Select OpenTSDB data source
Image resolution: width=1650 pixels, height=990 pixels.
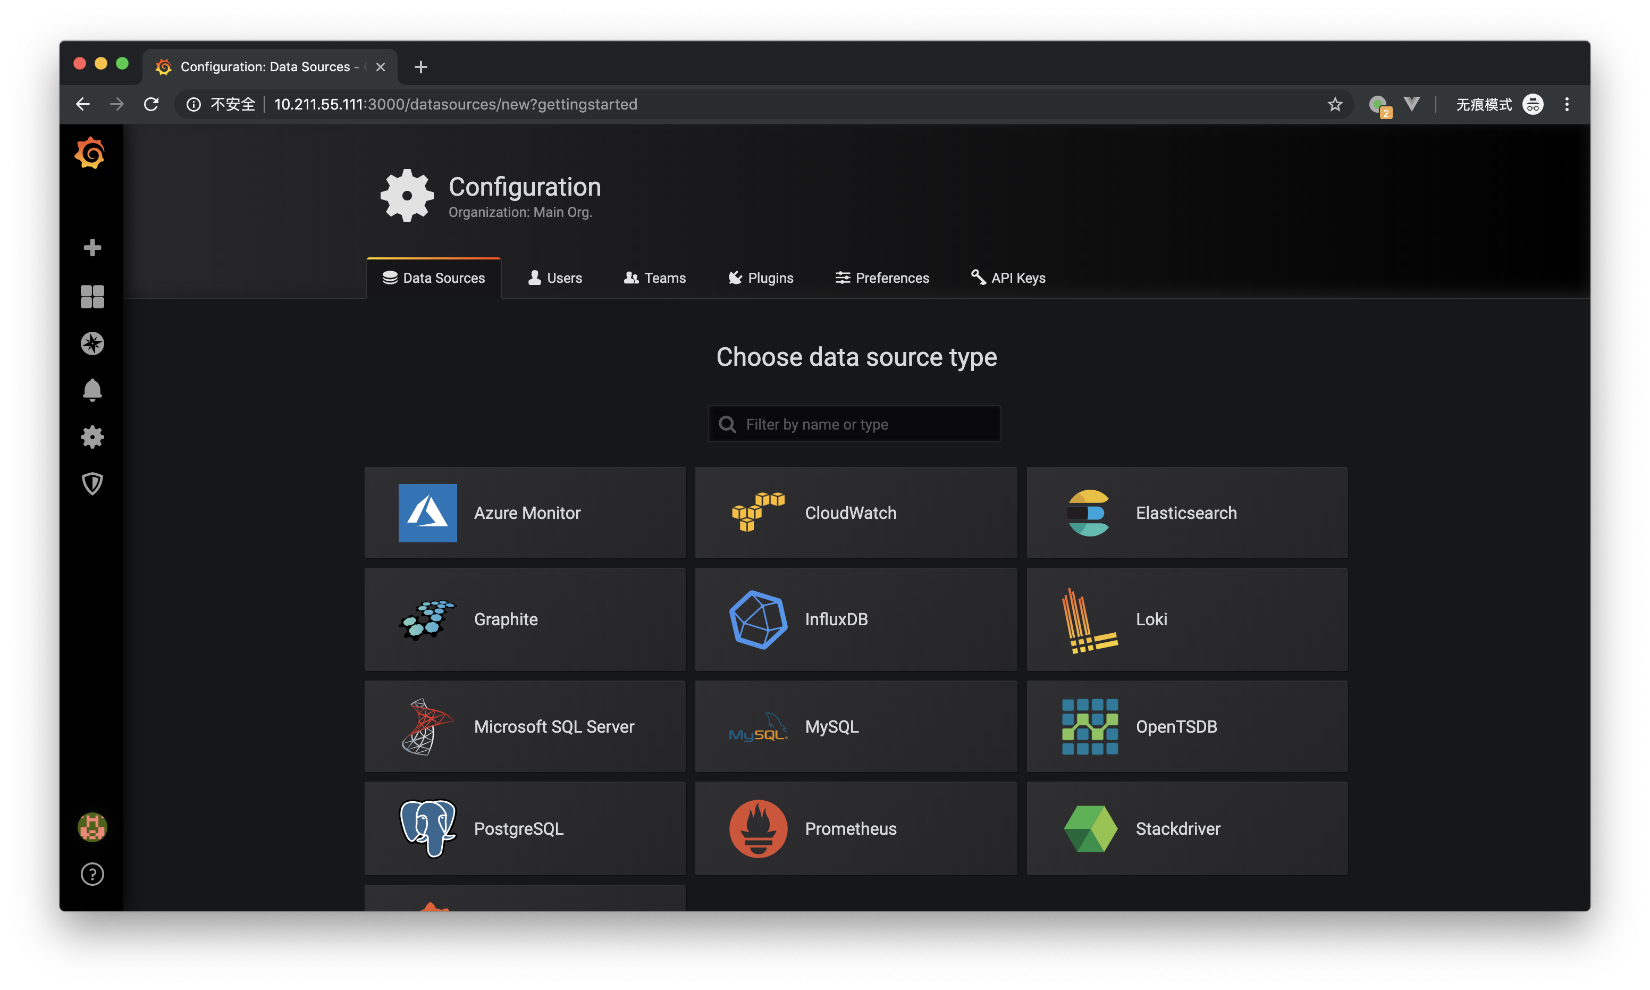(x=1186, y=726)
